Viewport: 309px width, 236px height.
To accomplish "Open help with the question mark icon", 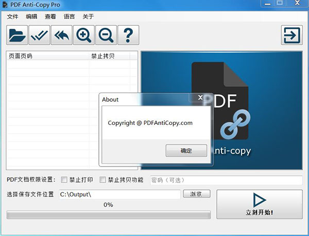I will [128, 35].
